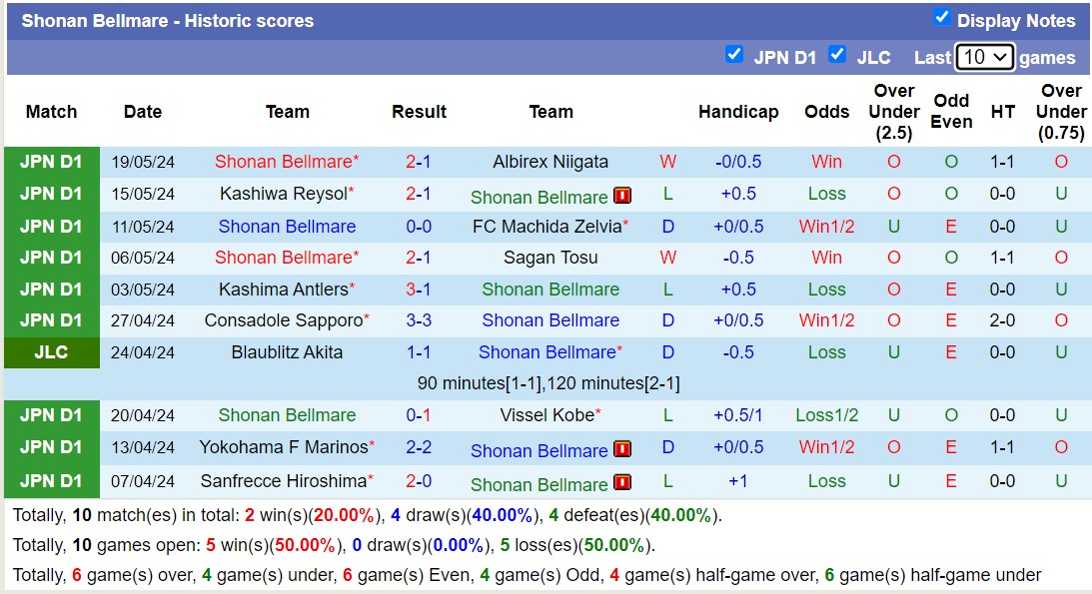Open the Albirex Niigata team link
1092x594 pixels.
pyautogui.click(x=550, y=162)
